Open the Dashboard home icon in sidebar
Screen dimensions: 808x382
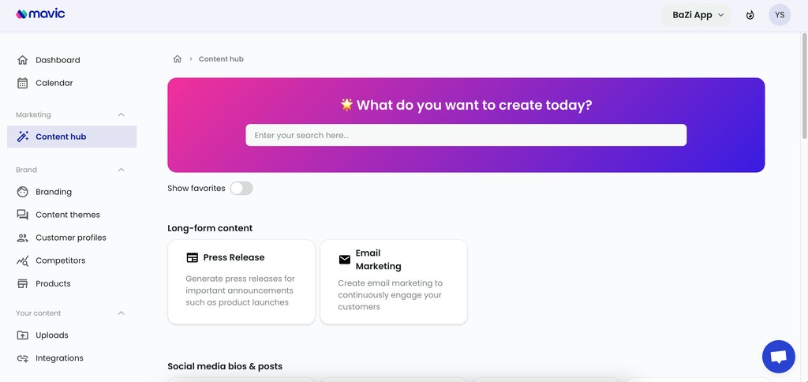22,60
